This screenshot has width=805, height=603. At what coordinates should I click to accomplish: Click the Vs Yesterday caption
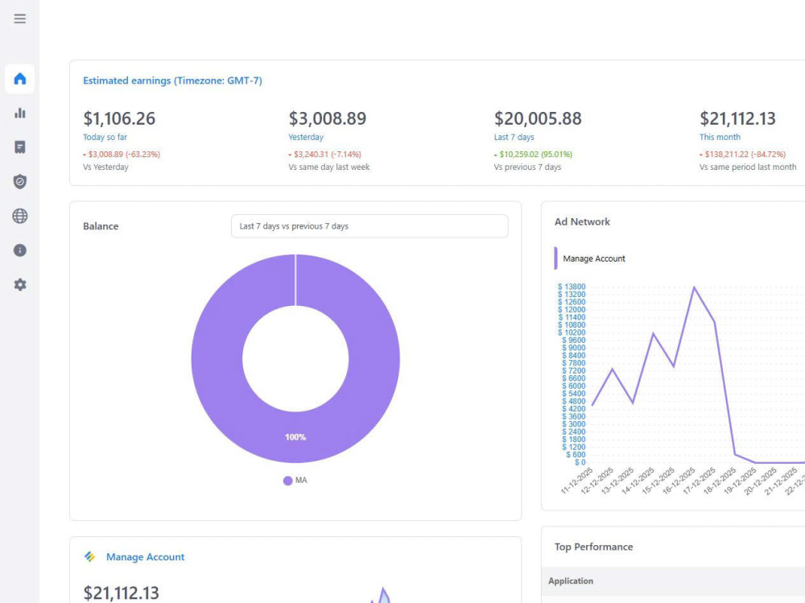pos(105,167)
